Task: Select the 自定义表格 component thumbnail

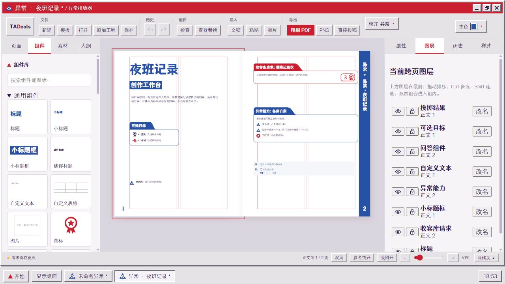Action: 71,192
